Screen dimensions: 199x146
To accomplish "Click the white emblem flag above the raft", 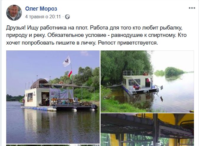I will [x=67, y=61].
